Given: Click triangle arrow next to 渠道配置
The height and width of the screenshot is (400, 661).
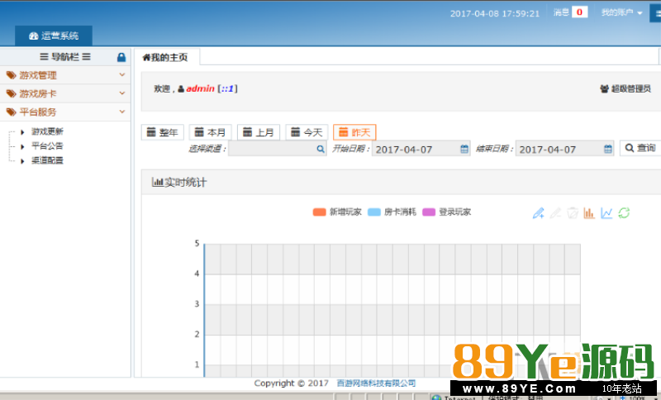Looking at the screenshot, I should point(23,161).
